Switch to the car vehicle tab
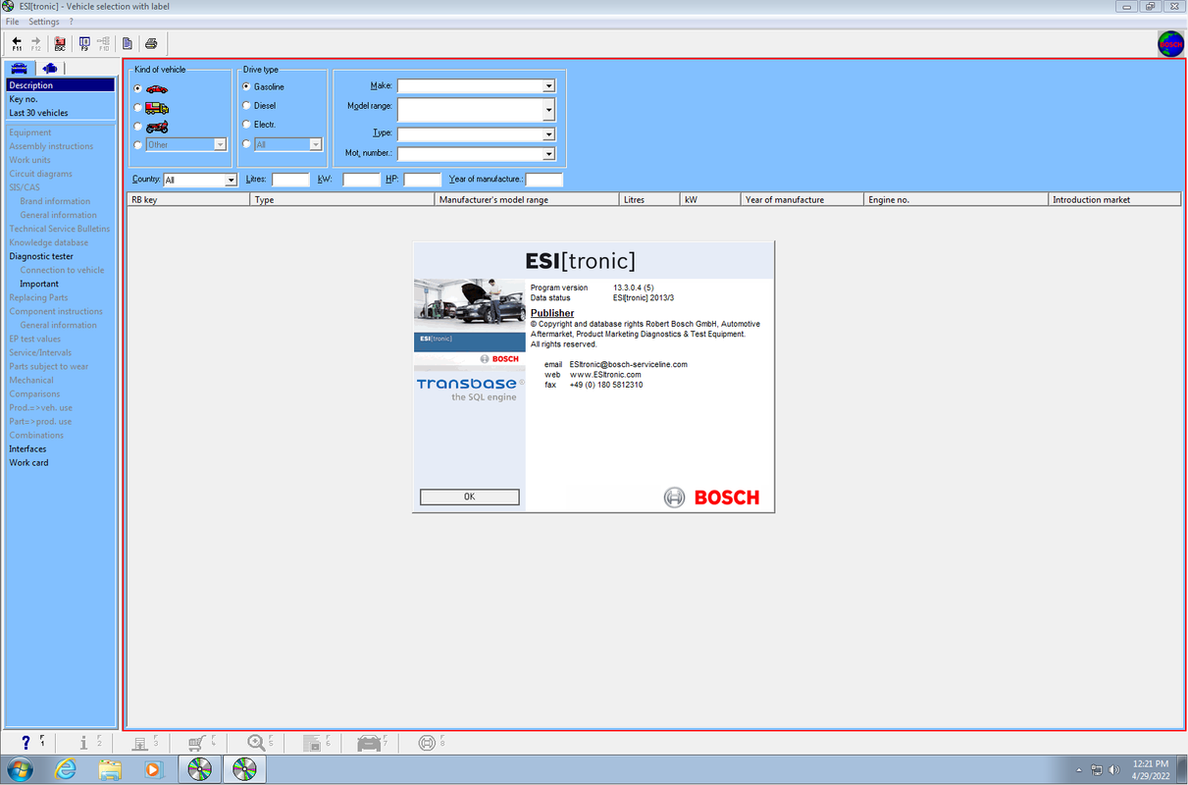This screenshot has height=785, width=1188. point(20,68)
